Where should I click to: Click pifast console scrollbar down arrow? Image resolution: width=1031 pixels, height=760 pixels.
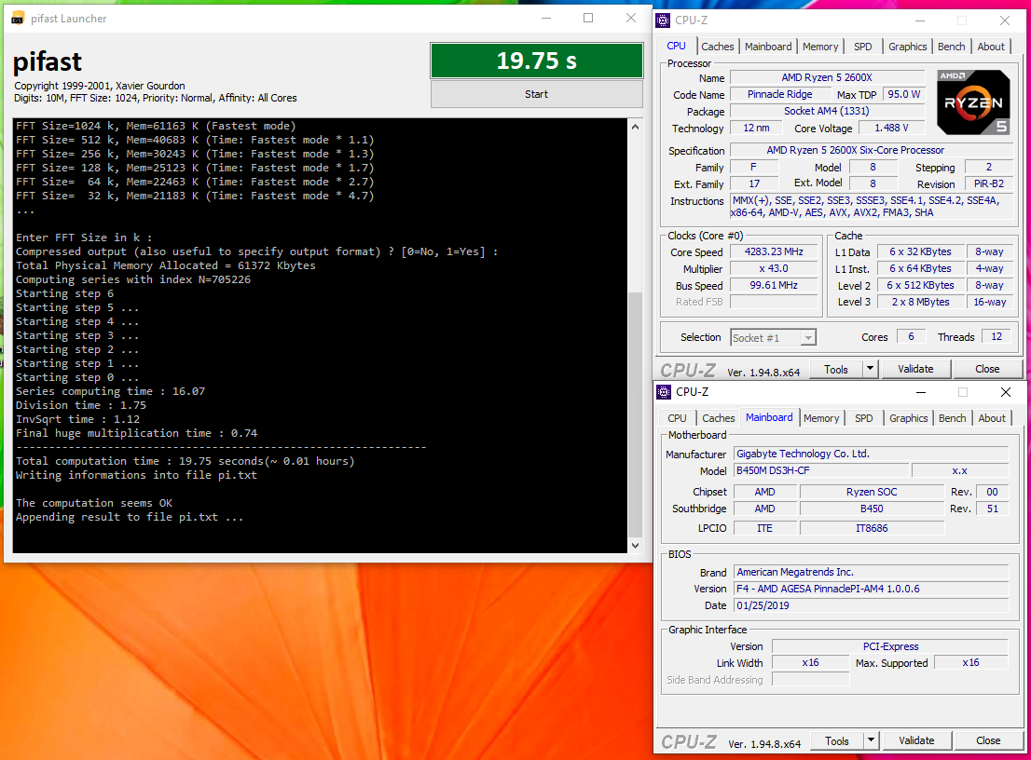(x=635, y=545)
